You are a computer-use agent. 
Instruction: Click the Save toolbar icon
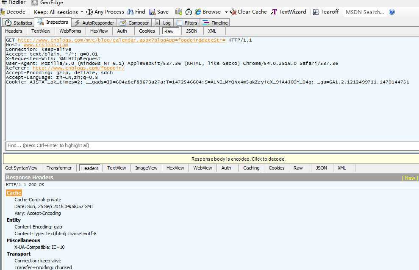pyautogui.click(x=153, y=12)
